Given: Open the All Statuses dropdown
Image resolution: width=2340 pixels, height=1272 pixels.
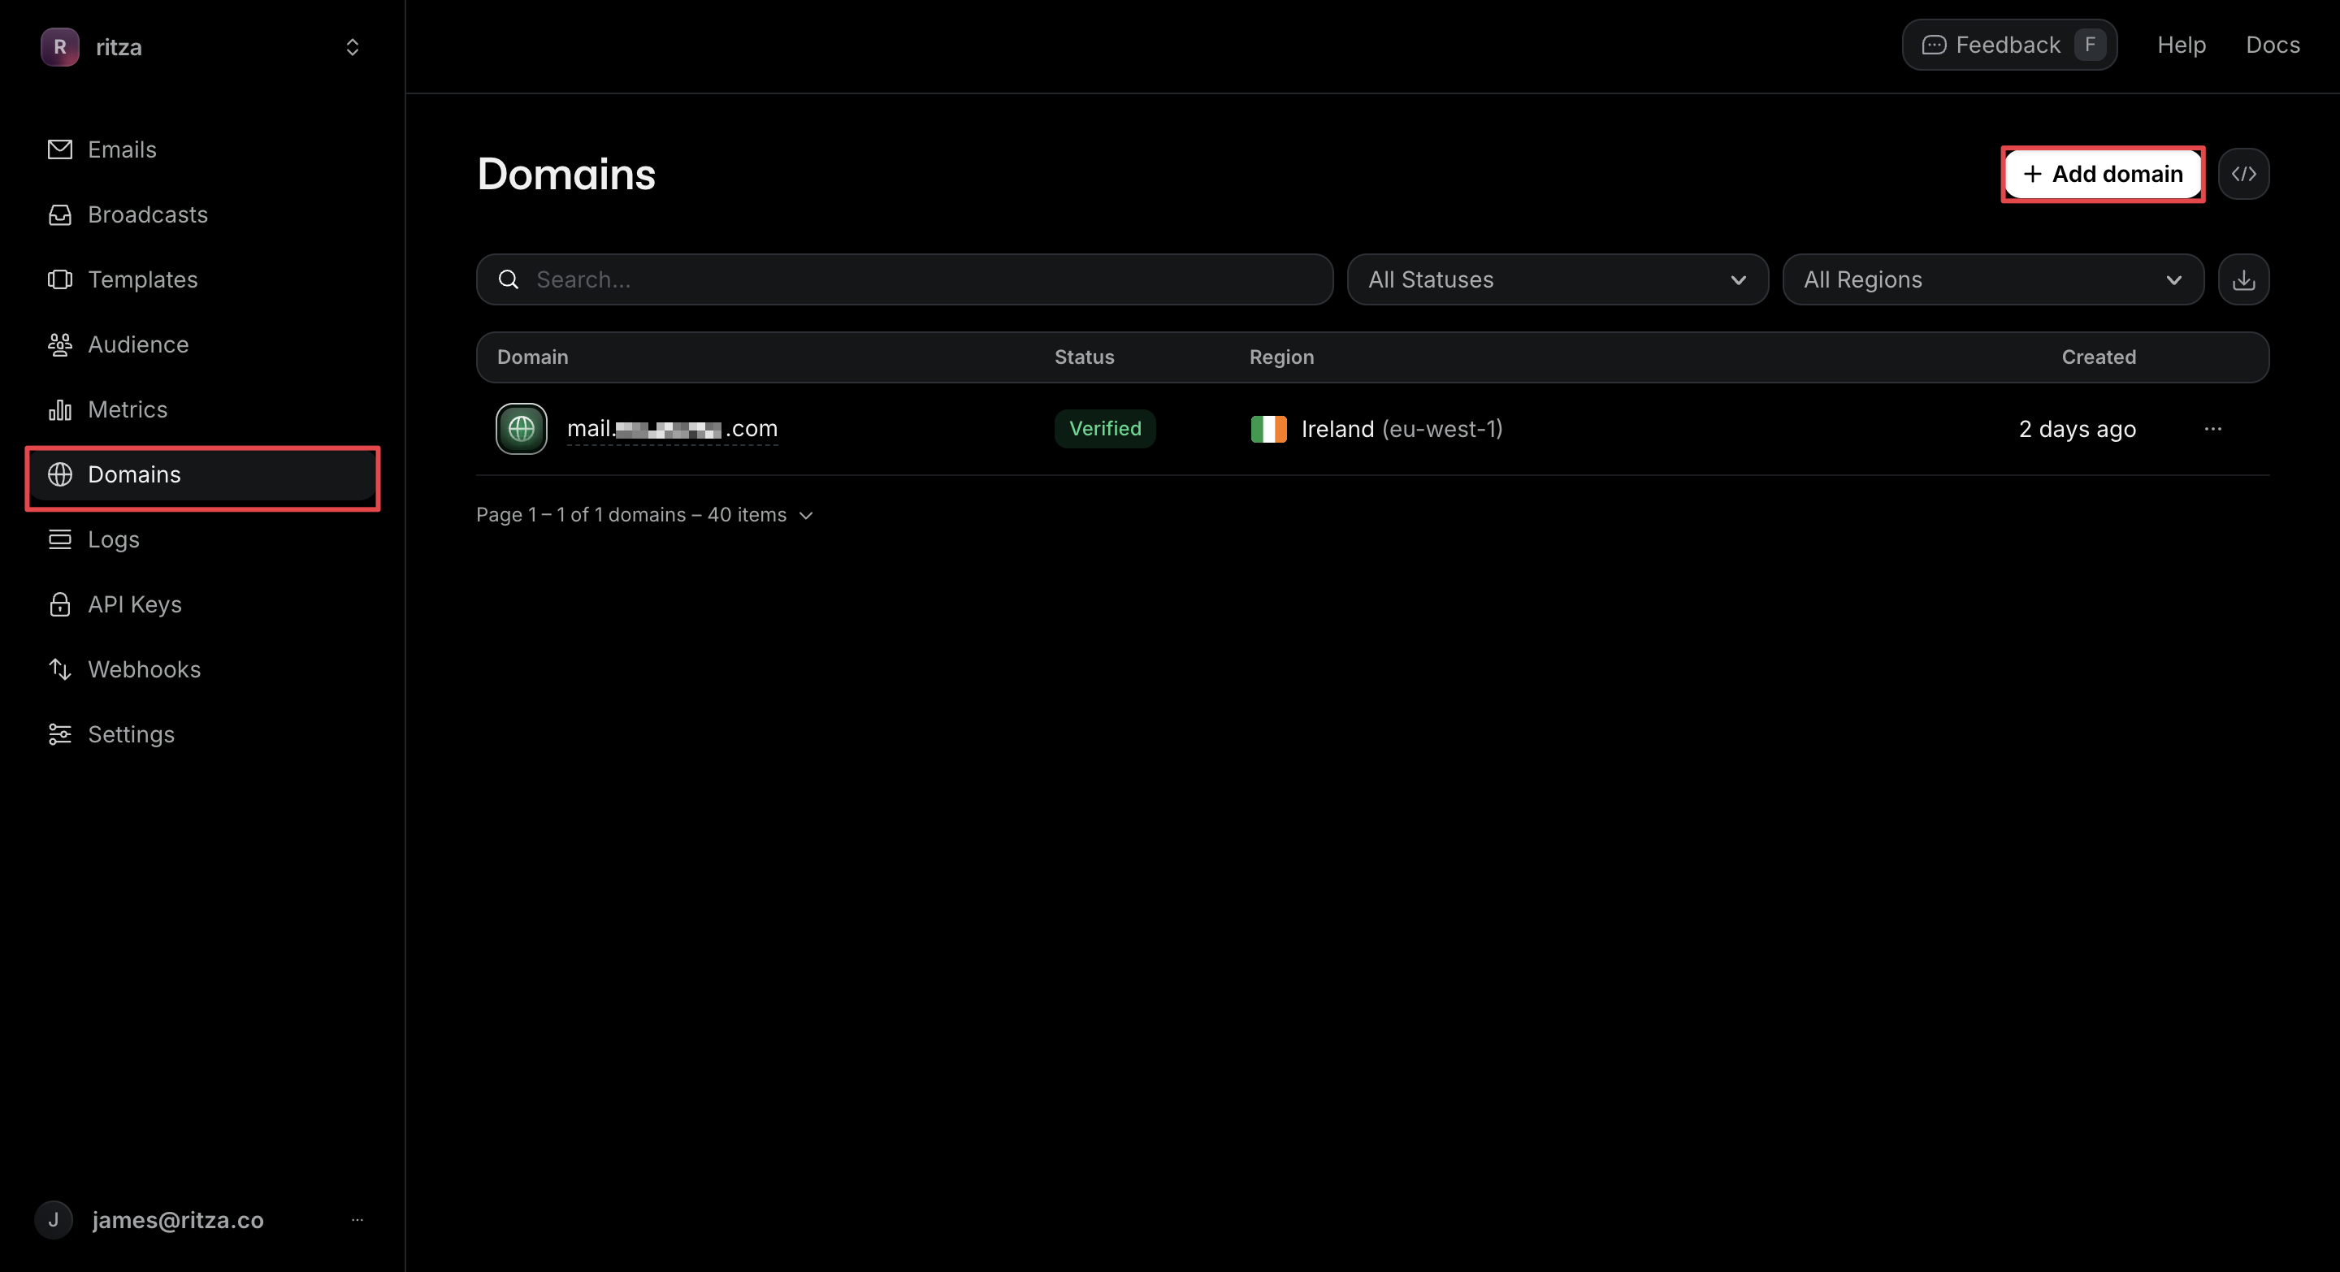Looking at the screenshot, I should point(1557,279).
